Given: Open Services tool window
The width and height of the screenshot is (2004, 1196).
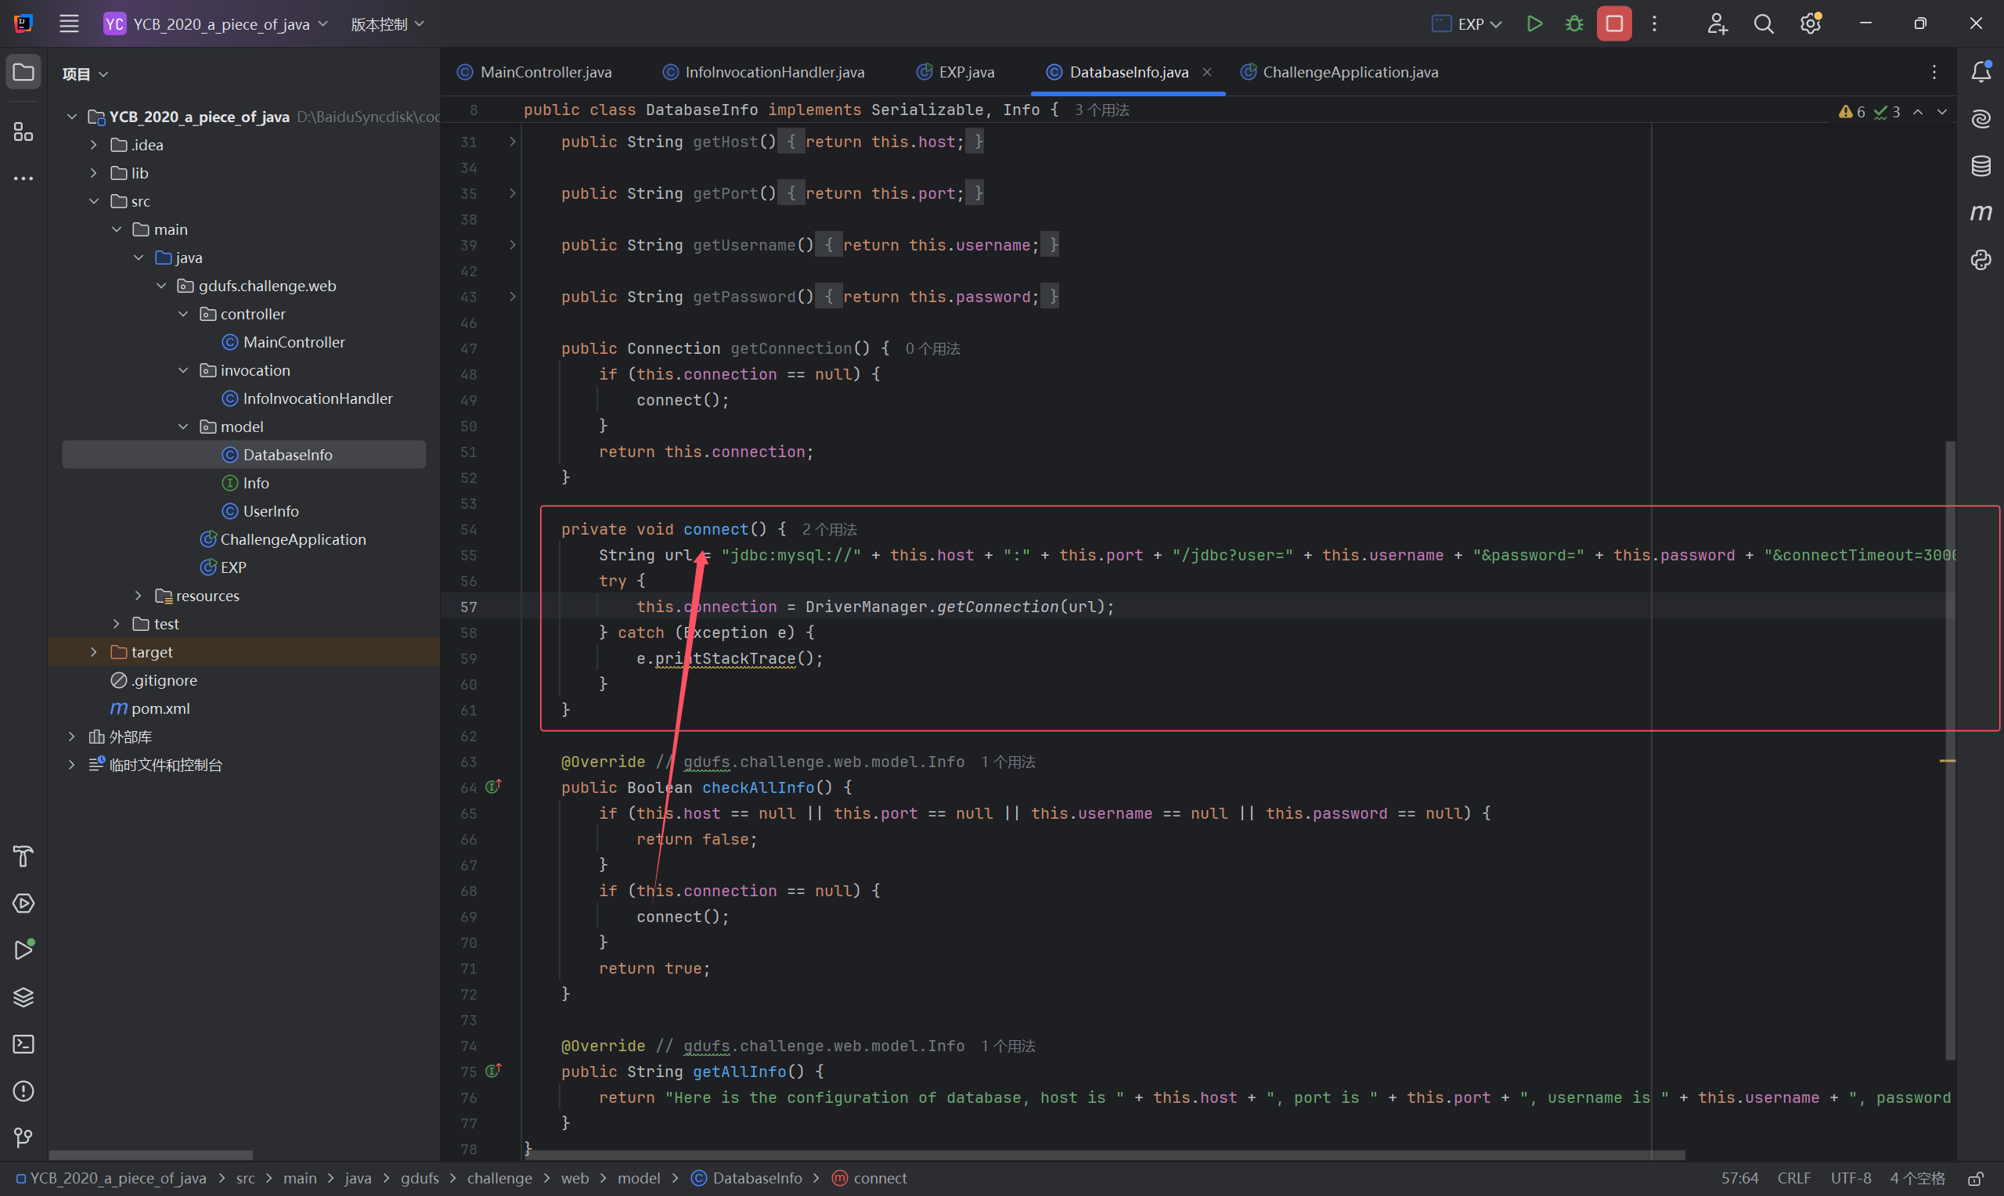Looking at the screenshot, I should point(23,902).
